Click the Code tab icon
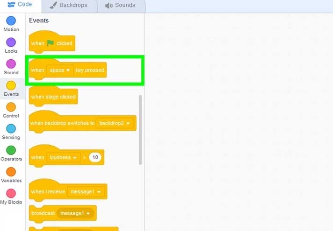This screenshot has height=231, width=333. (11, 5)
